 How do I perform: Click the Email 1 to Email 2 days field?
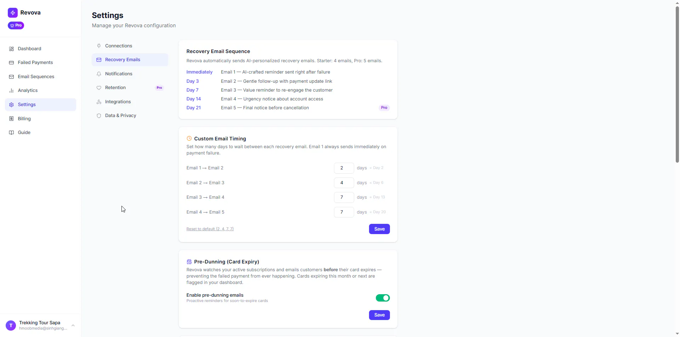click(x=344, y=168)
